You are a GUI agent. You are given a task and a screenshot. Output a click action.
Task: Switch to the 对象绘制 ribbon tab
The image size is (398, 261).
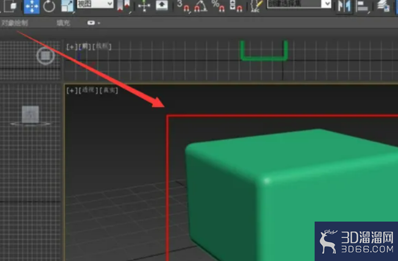click(x=14, y=23)
